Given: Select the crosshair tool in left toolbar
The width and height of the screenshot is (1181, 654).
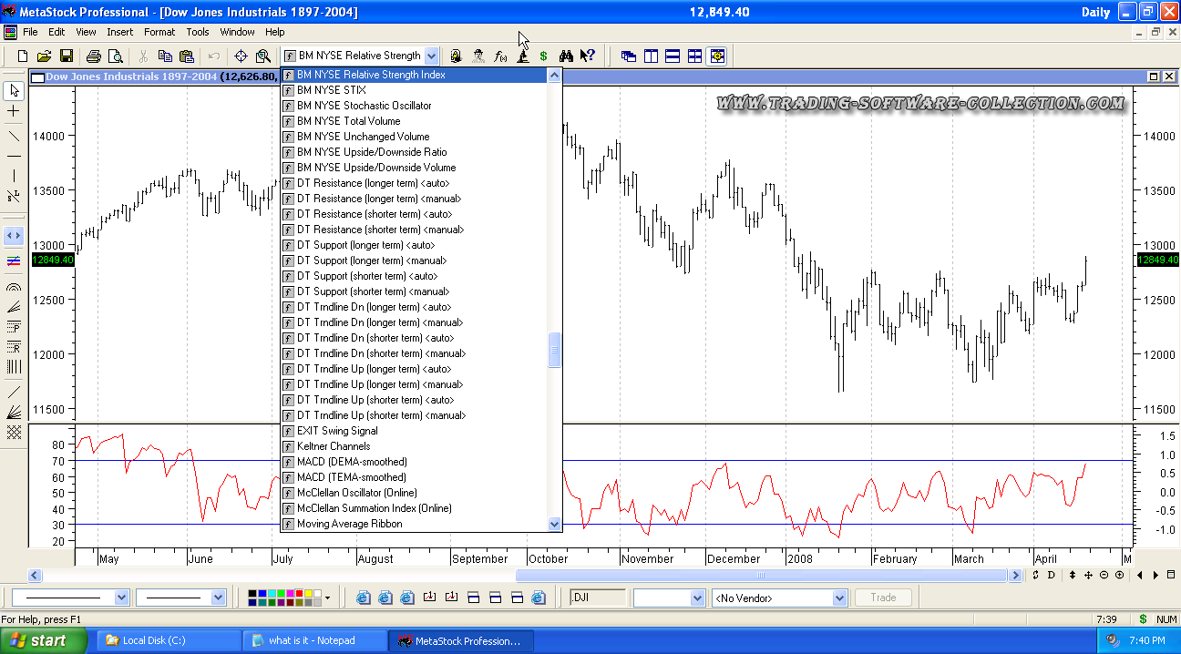Looking at the screenshot, I should click(14, 111).
